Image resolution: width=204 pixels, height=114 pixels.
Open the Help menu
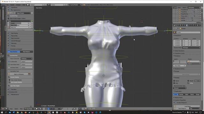(x=24, y=5)
